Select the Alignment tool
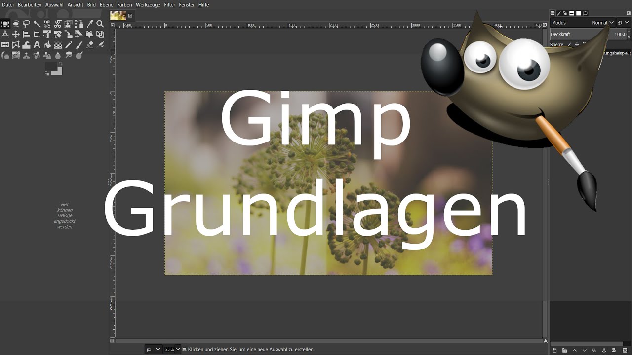 26,34
